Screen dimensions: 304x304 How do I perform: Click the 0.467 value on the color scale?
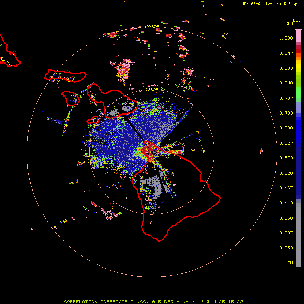click(x=286, y=188)
